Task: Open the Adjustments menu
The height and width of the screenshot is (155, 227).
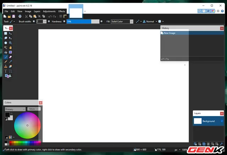Action: coord(49,11)
